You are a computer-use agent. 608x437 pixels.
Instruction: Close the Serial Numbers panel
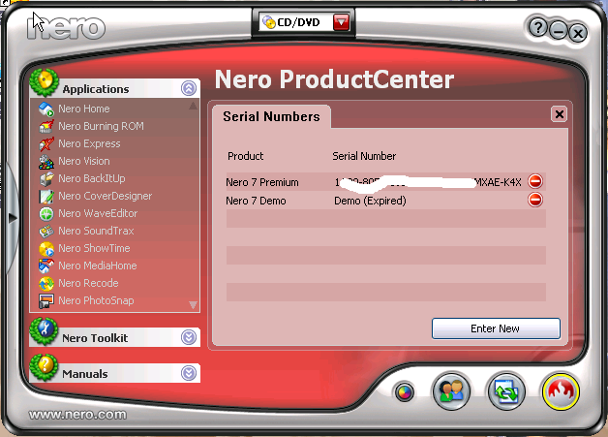point(560,114)
